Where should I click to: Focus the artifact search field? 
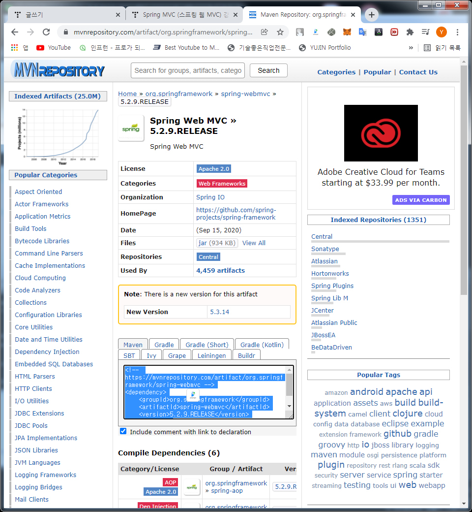(x=187, y=70)
